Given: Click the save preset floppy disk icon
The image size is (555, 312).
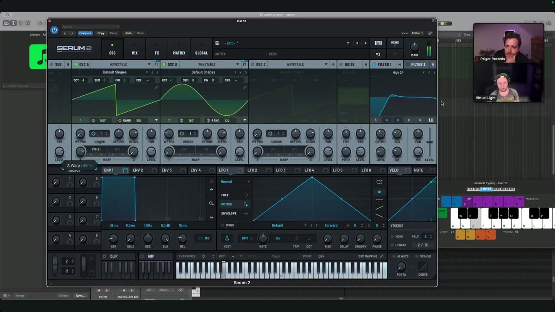Looking at the screenshot, I should click(217, 43).
